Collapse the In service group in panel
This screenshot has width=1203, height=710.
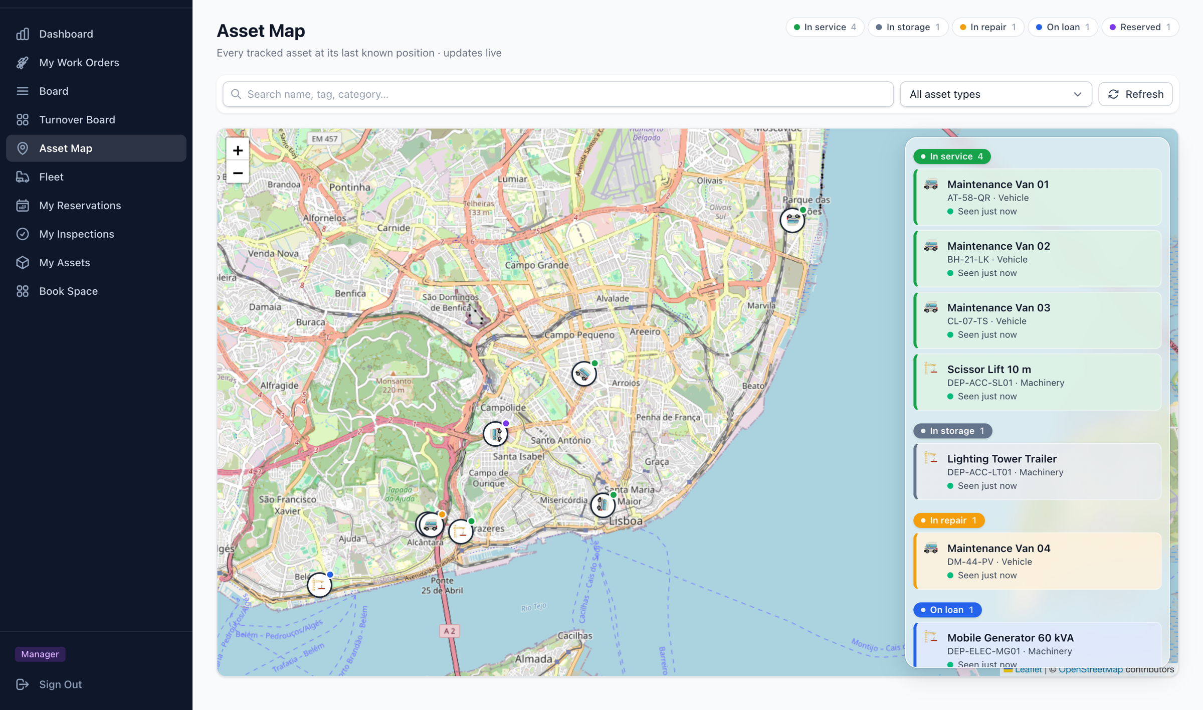click(x=951, y=156)
